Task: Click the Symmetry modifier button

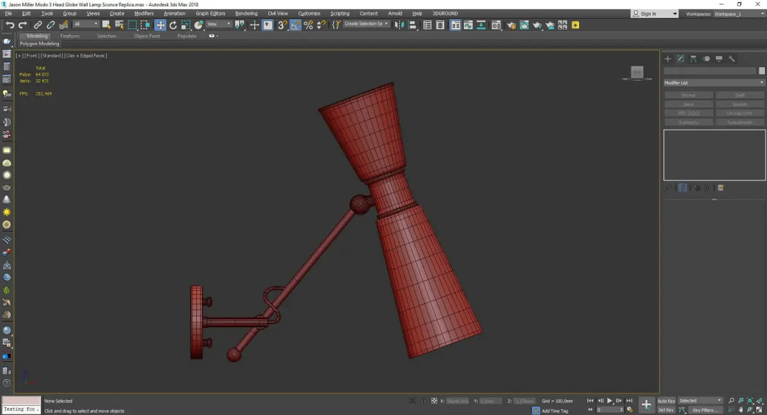Action: point(688,122)
